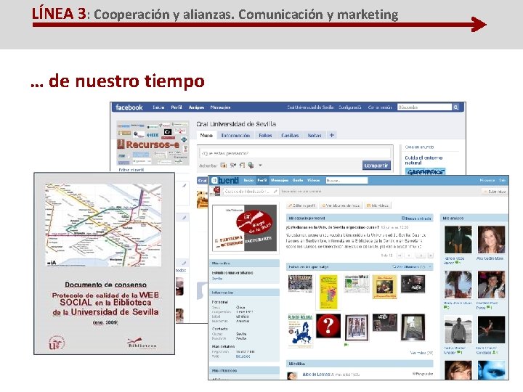Collapse the Tuenti photos section arrow
This screenshot has width=523, height=392.
[x=430, y=266]
